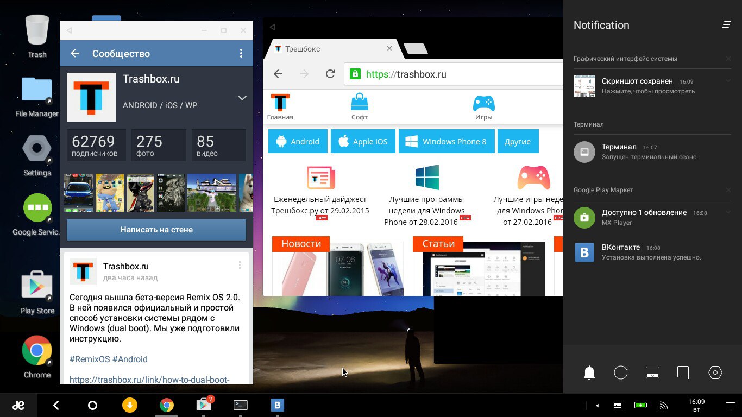
Task: Select the Apple iOS platform filter
Action: pos(363,141)
